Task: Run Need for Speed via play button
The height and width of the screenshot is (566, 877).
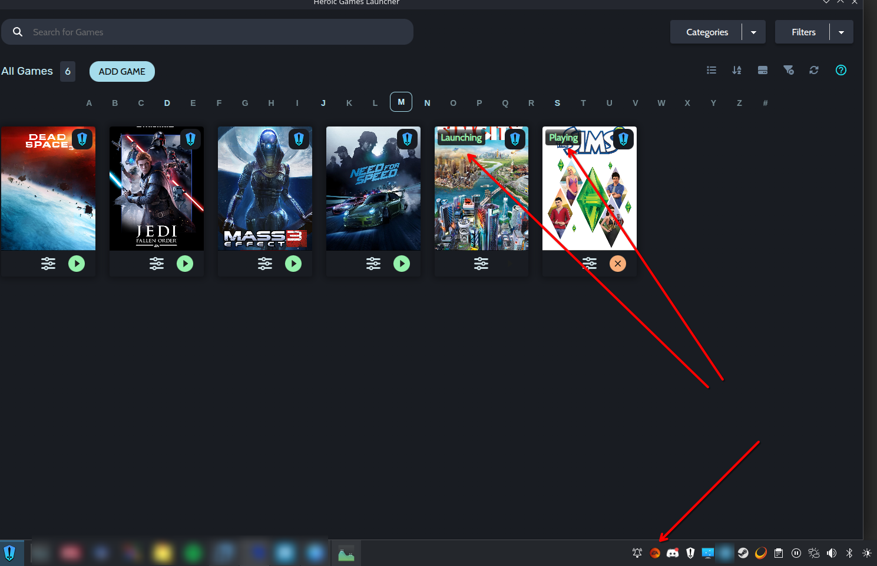Action: pos(402,264)
